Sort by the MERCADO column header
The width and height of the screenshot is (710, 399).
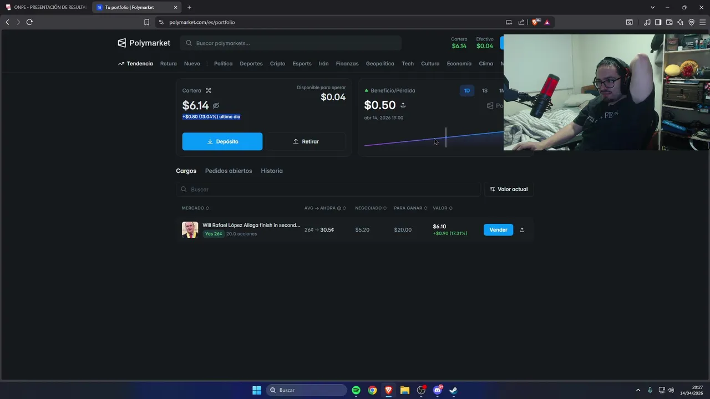pos(195,208)
